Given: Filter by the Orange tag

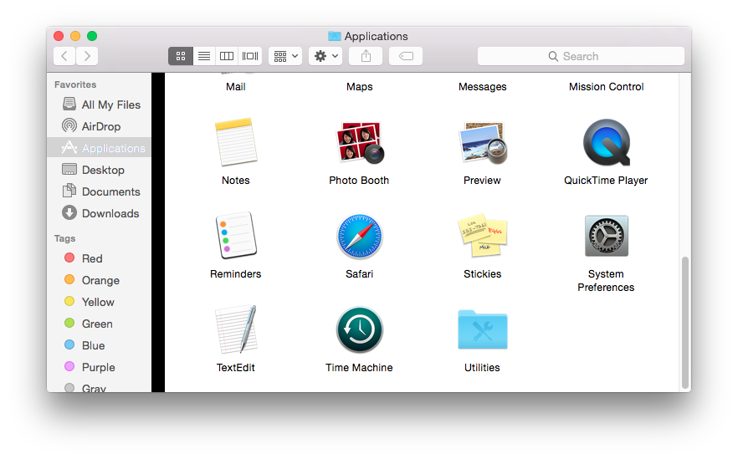Looking at the screenshot, I should tap(100, 280).
